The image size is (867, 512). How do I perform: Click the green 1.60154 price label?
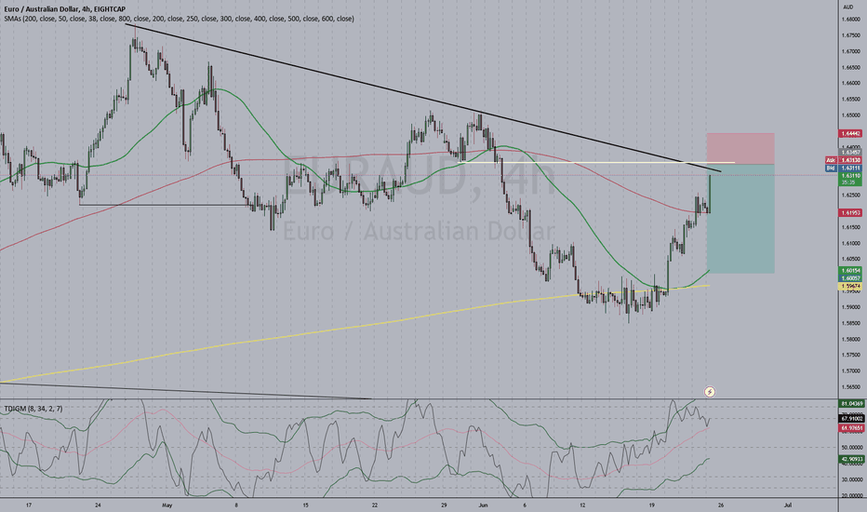point(850,271)
